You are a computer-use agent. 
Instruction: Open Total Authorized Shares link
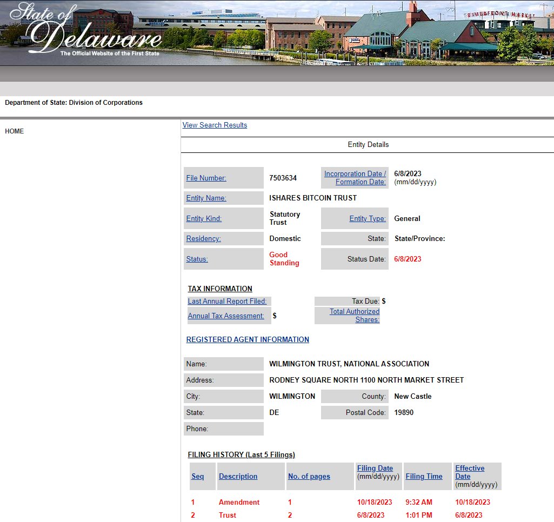click(x=355, y=316)
